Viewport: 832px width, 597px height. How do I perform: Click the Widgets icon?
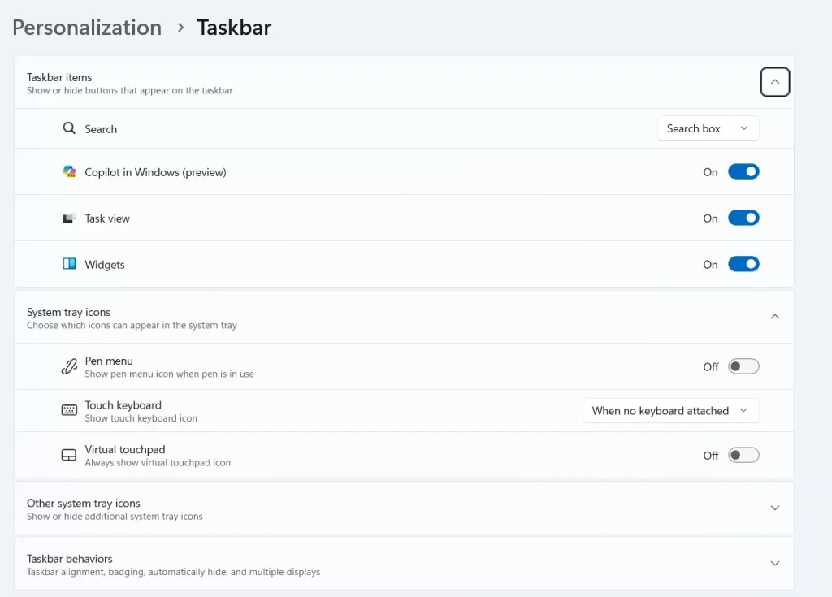click(69, 264)
